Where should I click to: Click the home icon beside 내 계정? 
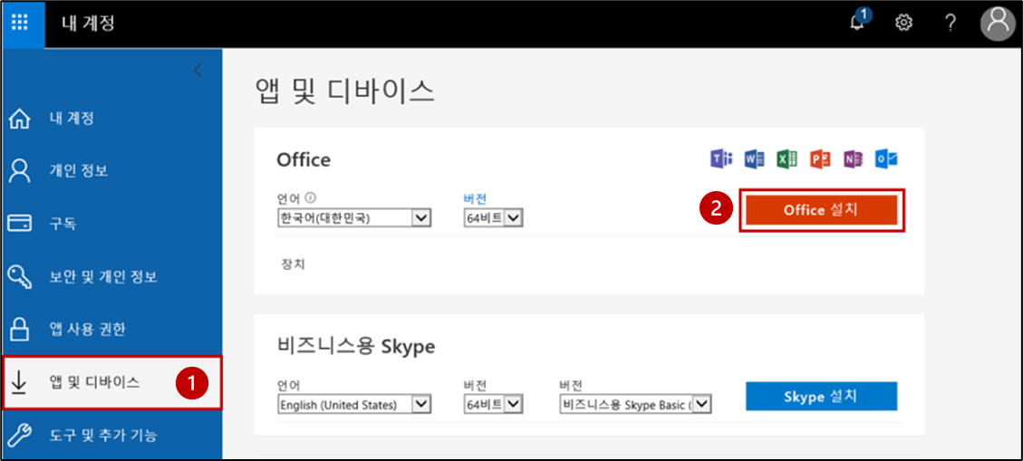(20, 120)
